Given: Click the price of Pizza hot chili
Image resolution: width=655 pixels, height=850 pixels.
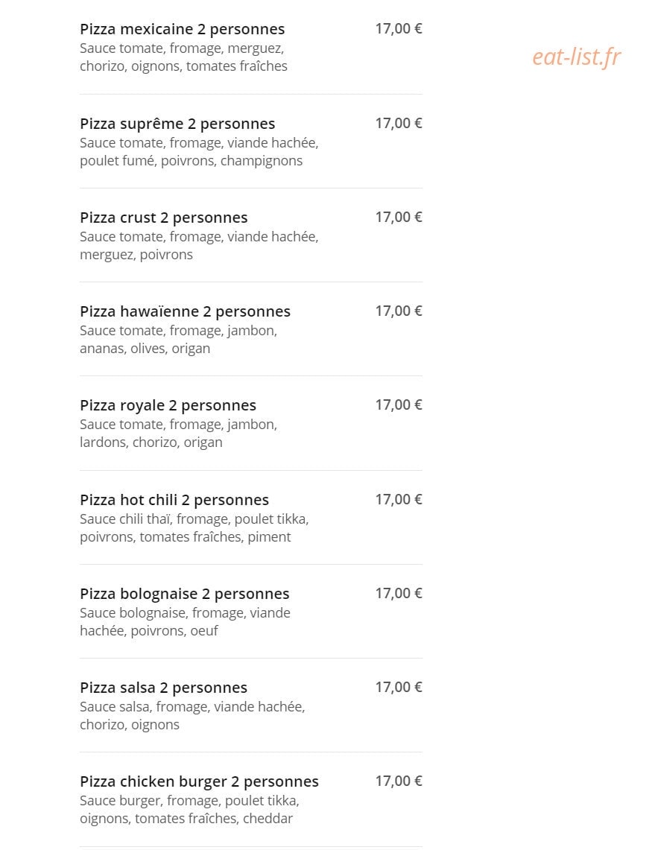Looking at the screenshot, I should [399, 500].
